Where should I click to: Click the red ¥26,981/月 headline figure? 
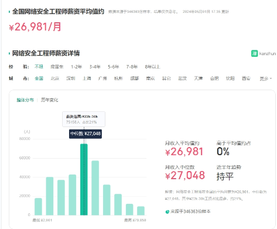point(35,27)
